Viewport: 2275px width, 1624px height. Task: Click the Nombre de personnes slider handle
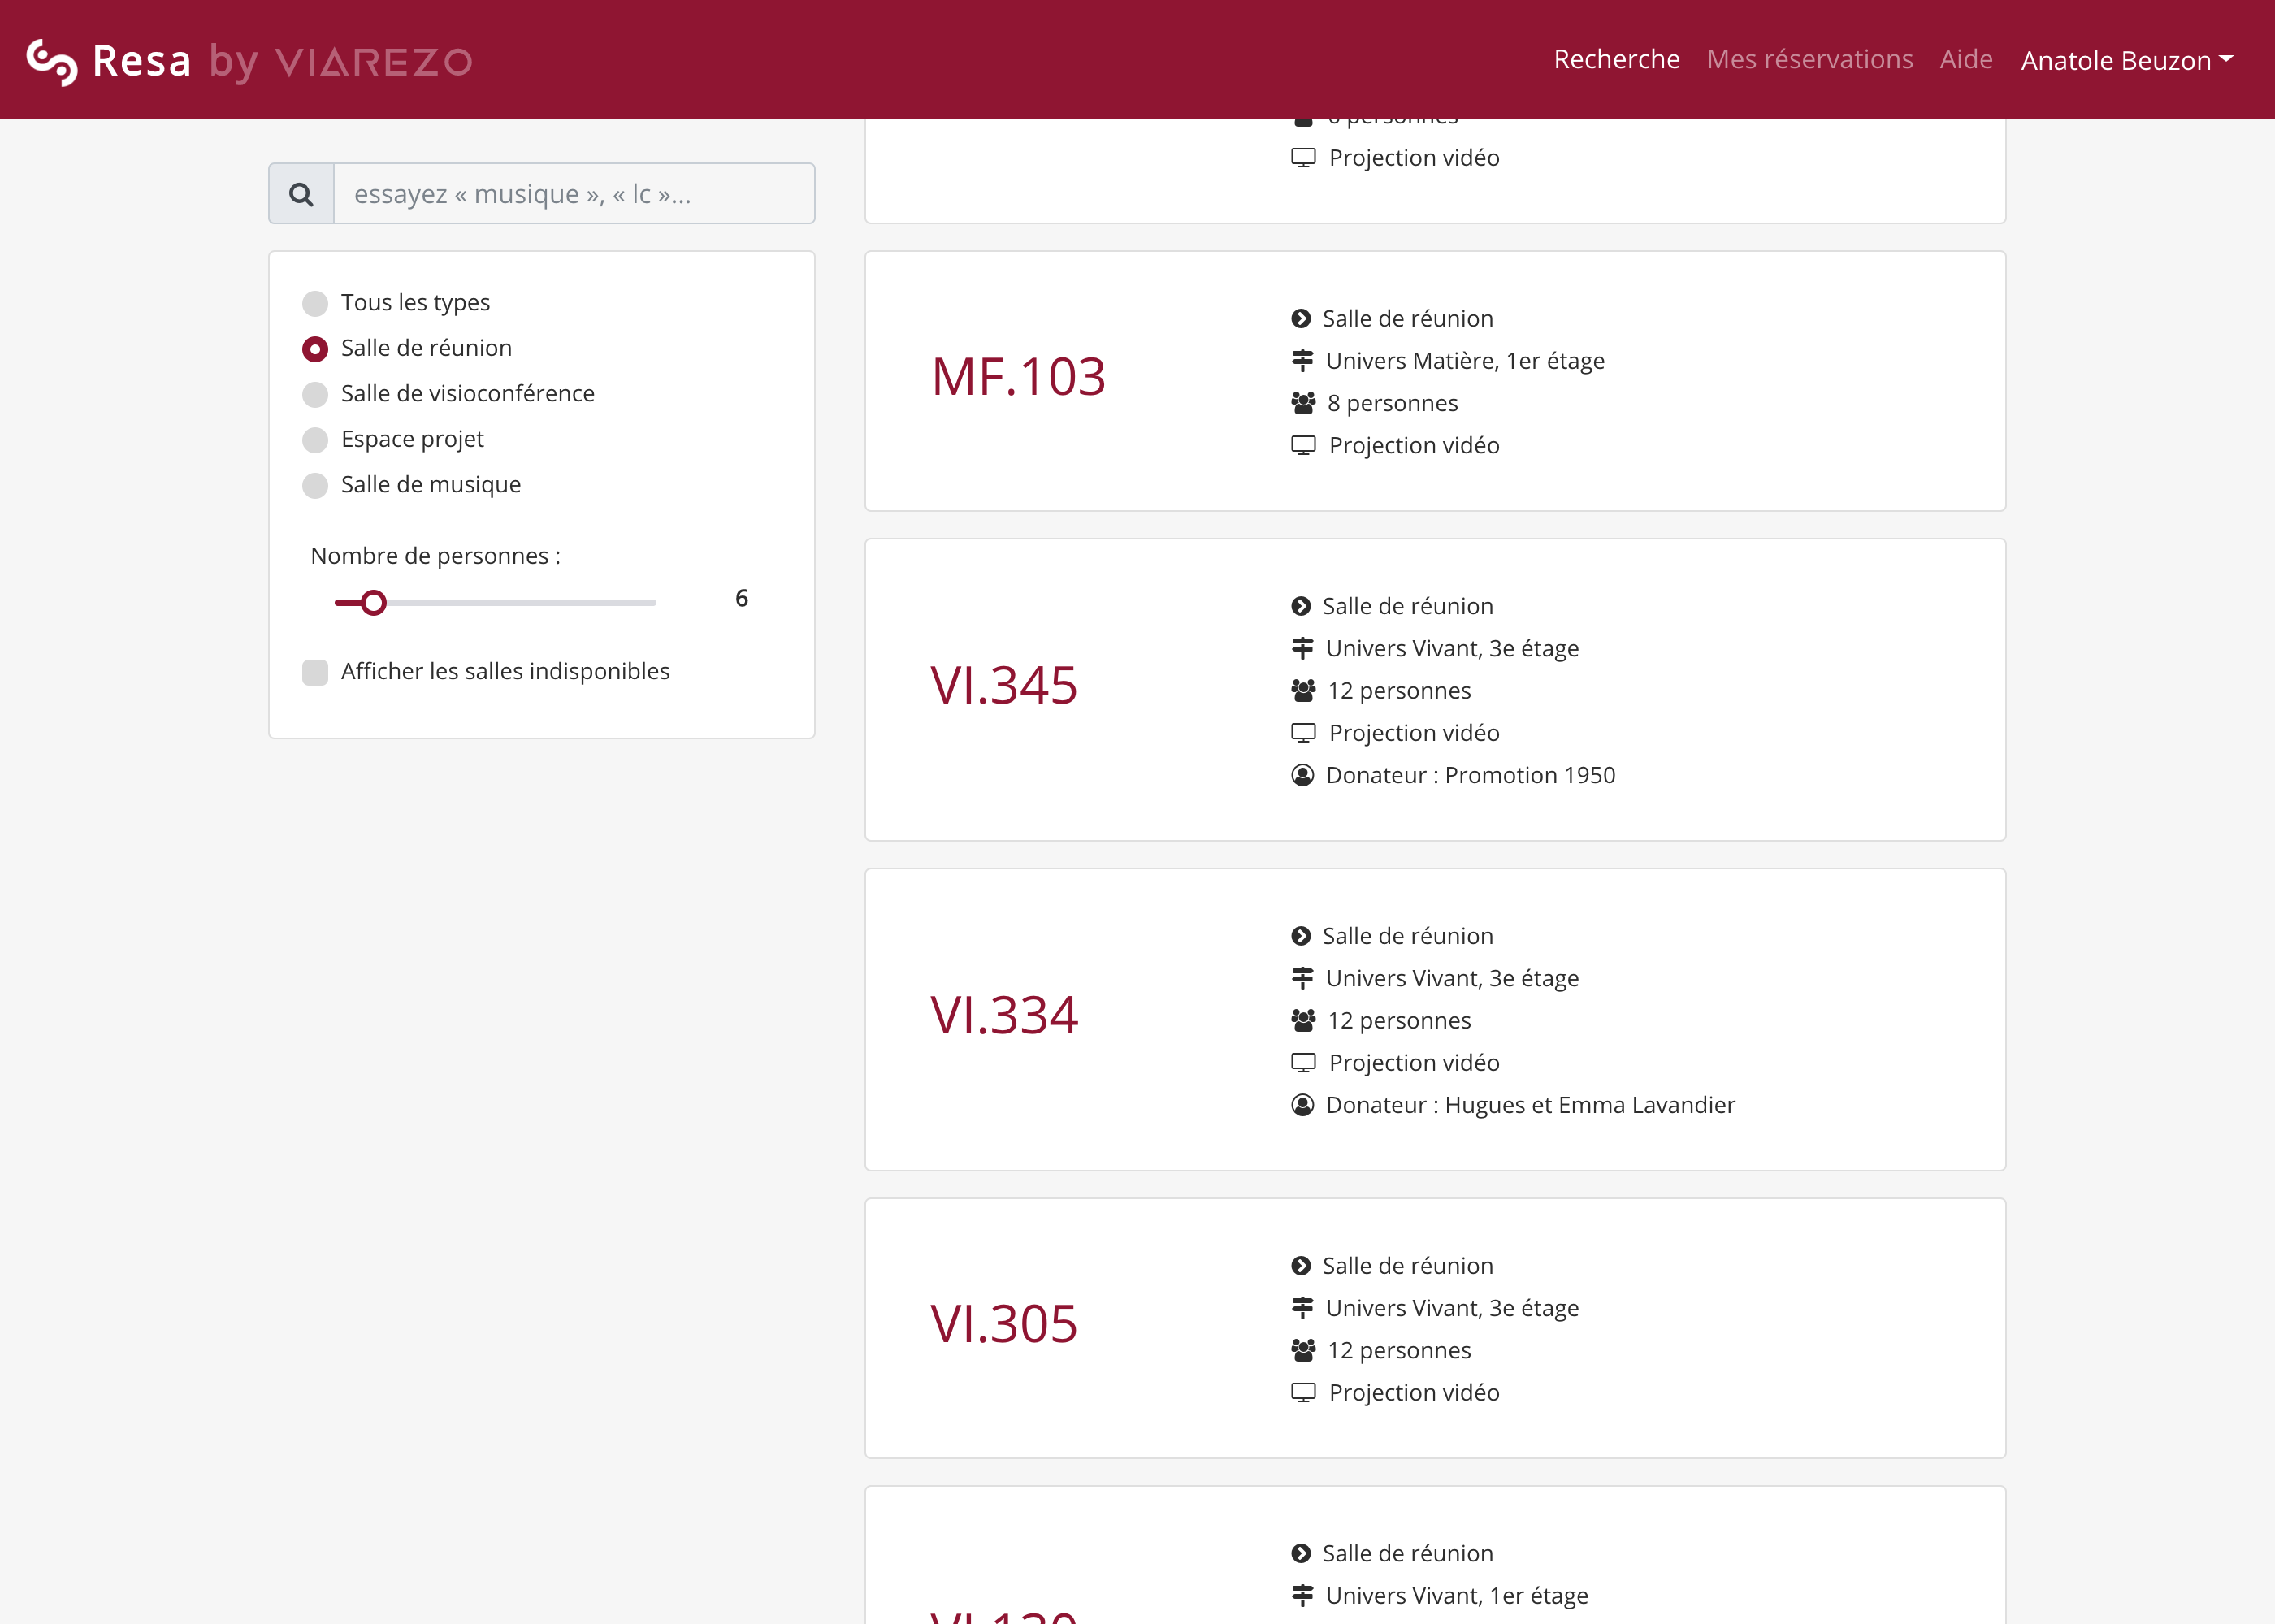[x=373, y=603]
